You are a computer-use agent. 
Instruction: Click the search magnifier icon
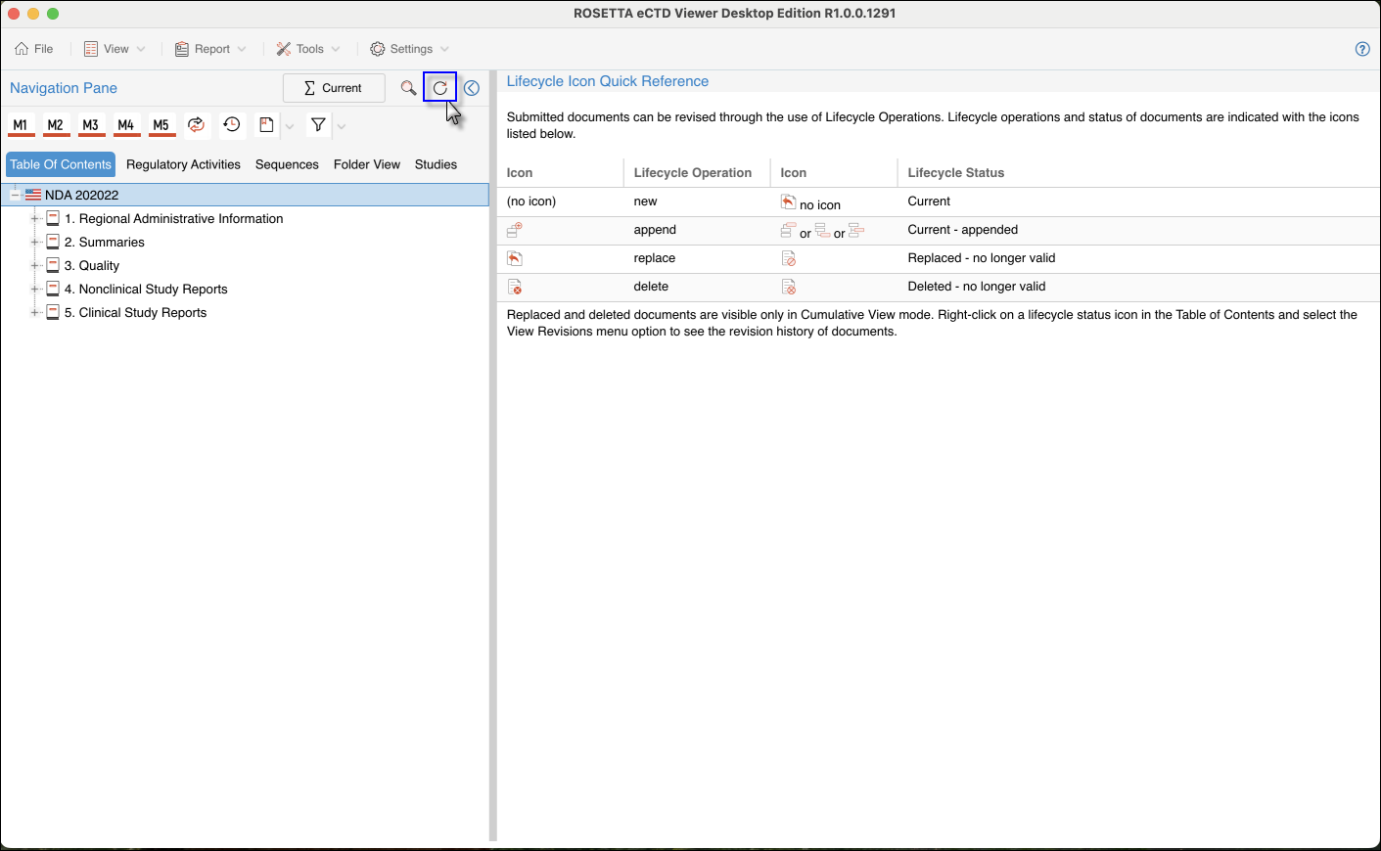tap(408, 88)
